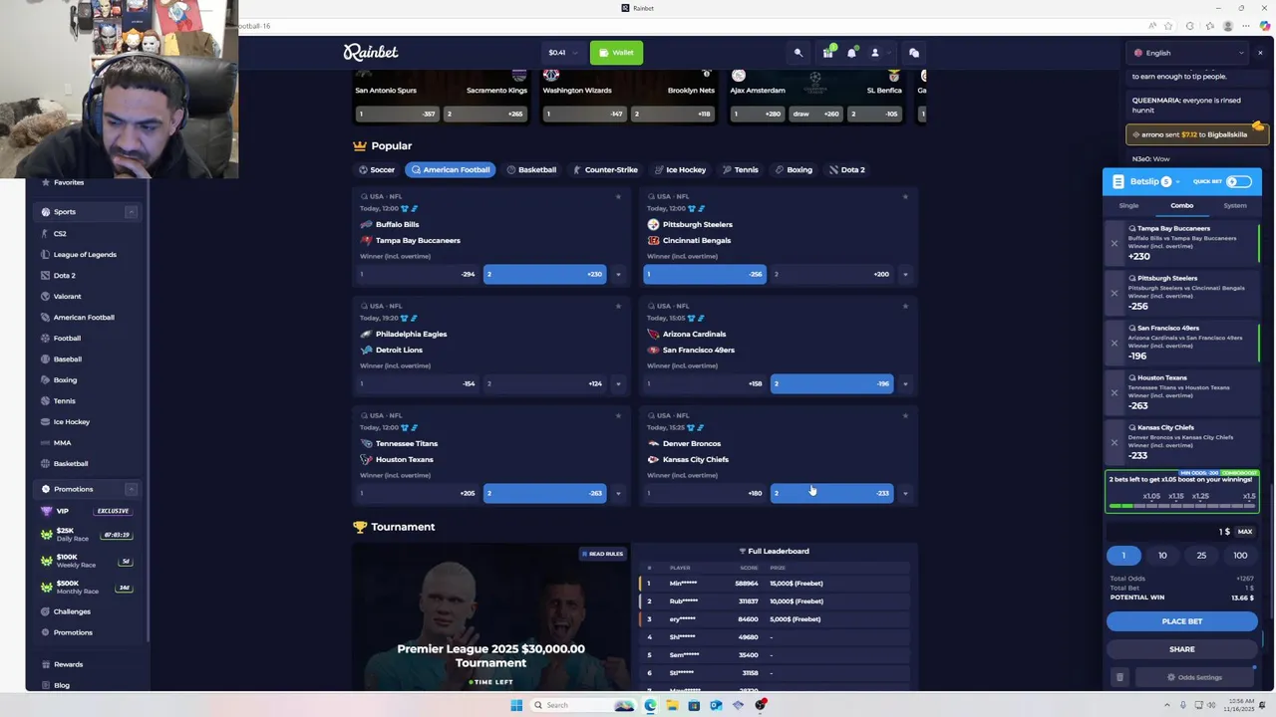Open the chat bubble icon in header
Screen dimensions: 1276x717
(914, 53)
